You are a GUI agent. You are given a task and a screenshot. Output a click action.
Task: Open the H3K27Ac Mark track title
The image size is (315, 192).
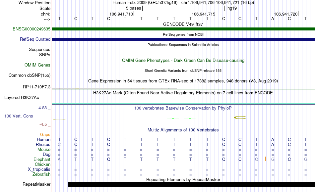pyautogui.click(x=183, y=93)
